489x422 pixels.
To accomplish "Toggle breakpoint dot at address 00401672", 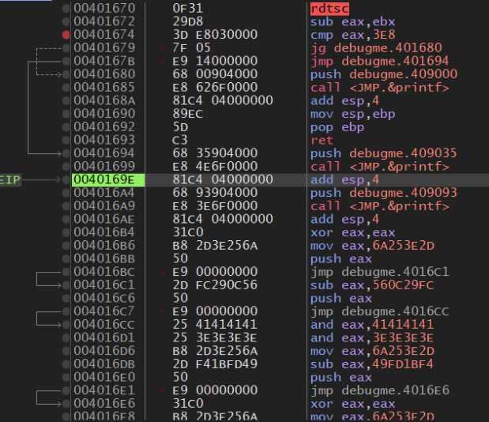I will coord(66,21).
